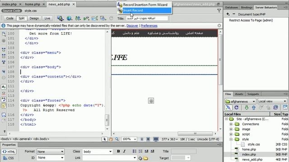Select the Hand tool in status bar
This screenshot has height=162, width=289.
(x=111, y=139)
